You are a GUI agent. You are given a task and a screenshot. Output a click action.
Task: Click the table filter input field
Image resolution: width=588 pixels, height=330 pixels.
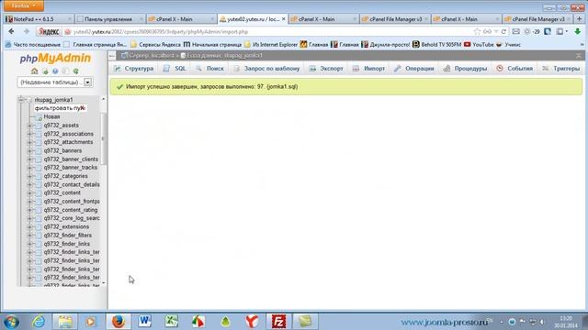coord(60,108)
